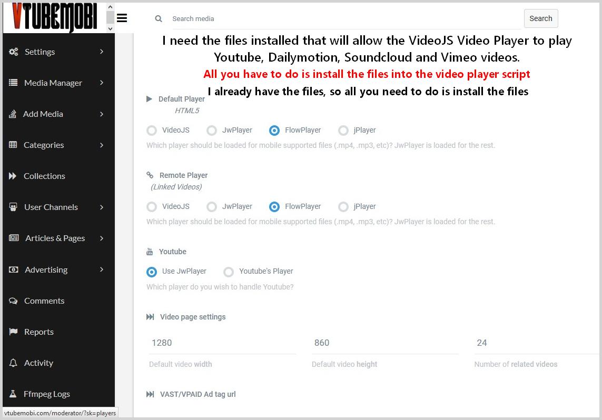
Task: Click the Reports flag icon
Action: pos(13,332)
